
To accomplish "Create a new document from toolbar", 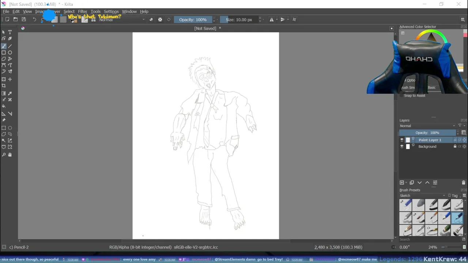I will (x=7, y=19).
